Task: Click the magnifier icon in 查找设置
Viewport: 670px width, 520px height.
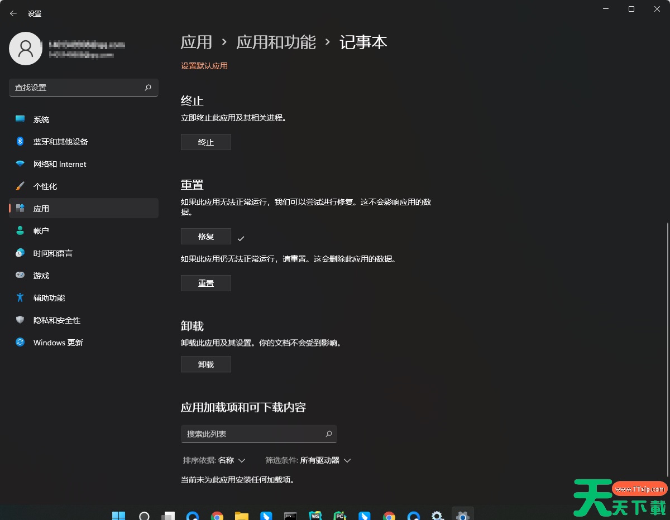Action: 148,88
